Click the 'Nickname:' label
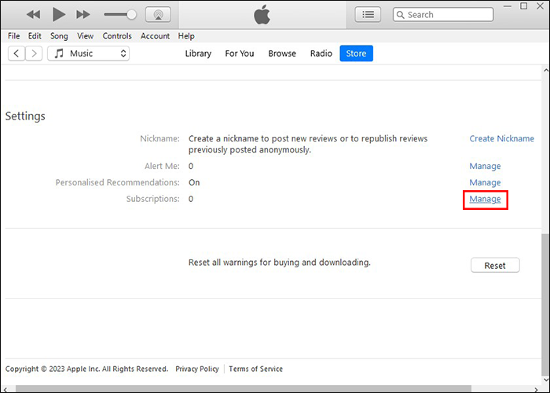 (160, 138)
